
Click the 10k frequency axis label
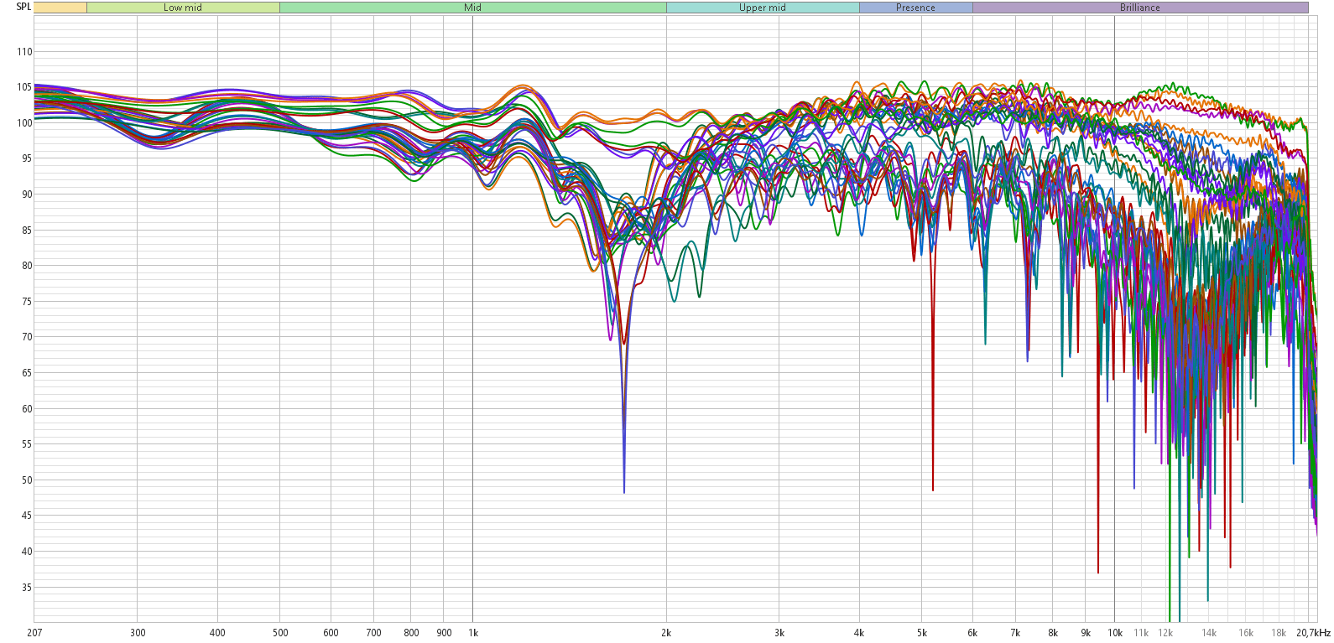click(1115, 633)
